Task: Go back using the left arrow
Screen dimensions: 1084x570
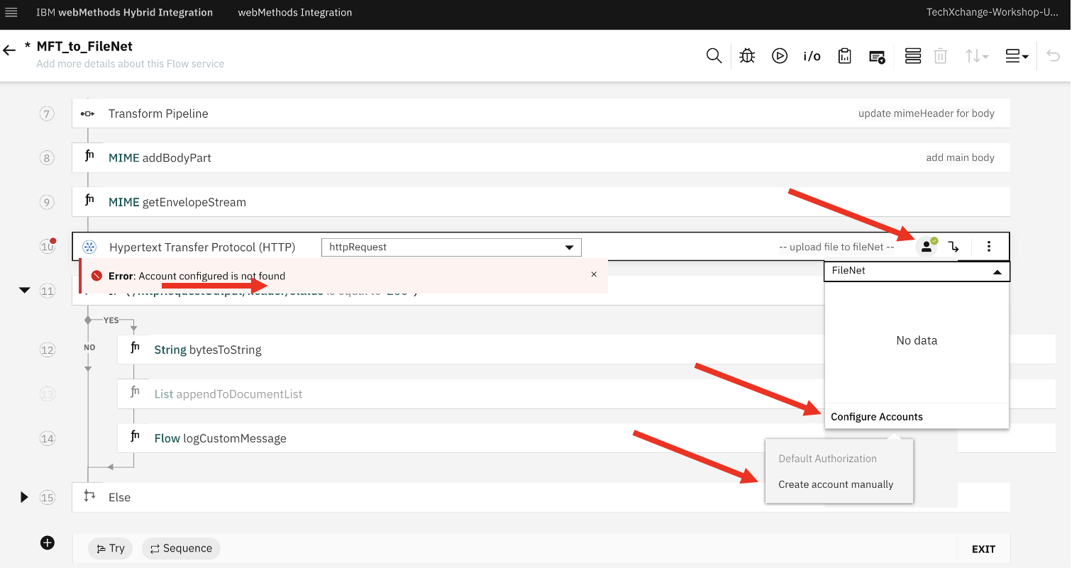Action: 9,50
